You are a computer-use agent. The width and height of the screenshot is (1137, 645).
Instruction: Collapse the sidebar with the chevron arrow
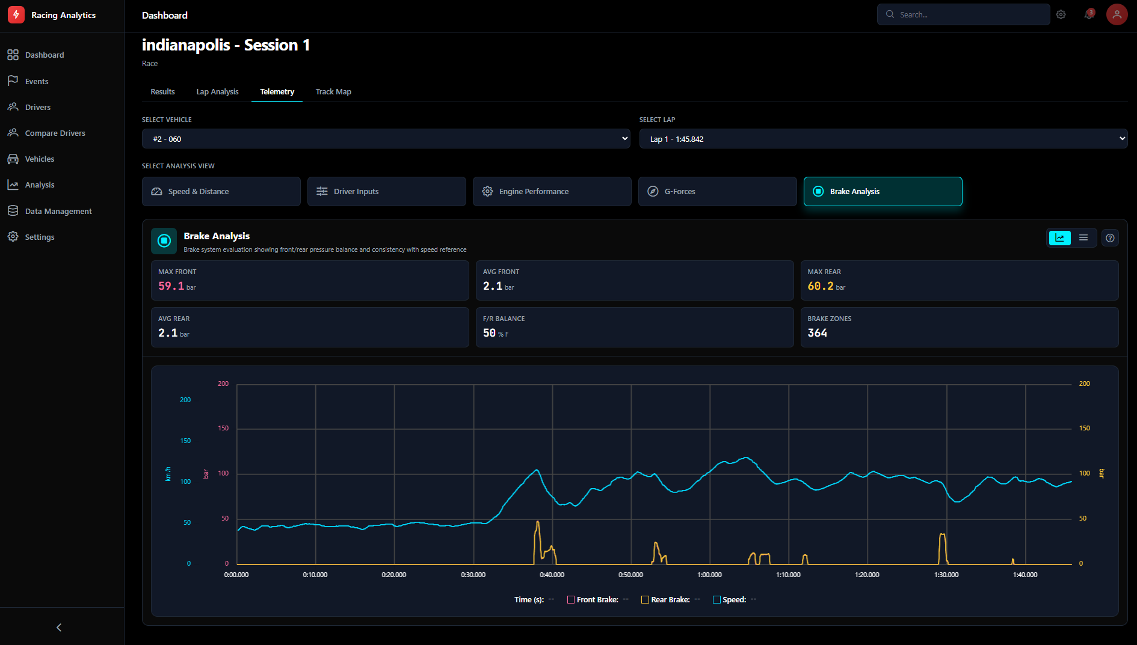coord(59,627)
